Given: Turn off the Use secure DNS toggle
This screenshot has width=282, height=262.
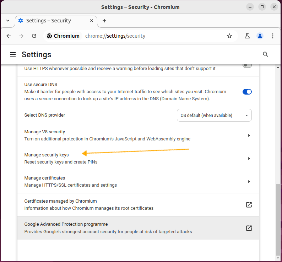Looking at the screenshot, I should [x=247, y=92].
